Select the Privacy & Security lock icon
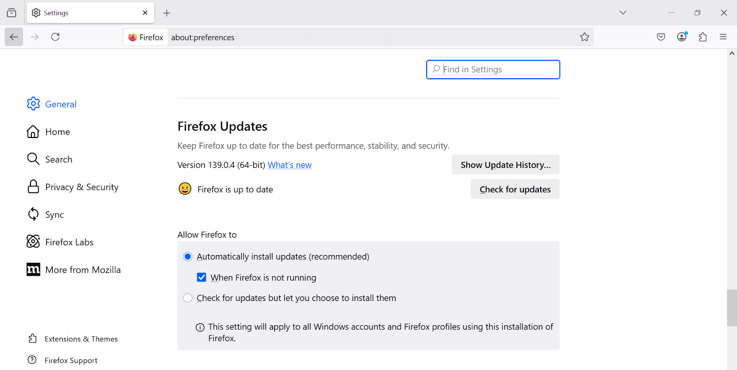Screen dimensions: 737x370 (x=33, y=186)
